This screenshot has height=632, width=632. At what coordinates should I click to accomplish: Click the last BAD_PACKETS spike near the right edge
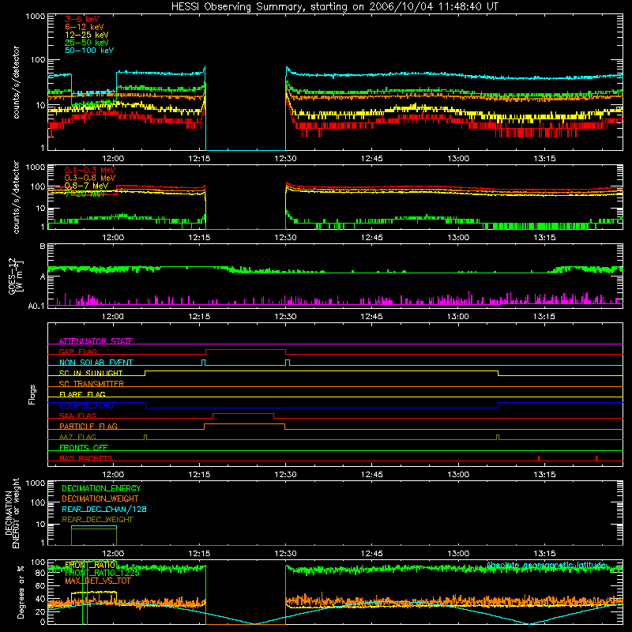(x=596, y=458)
